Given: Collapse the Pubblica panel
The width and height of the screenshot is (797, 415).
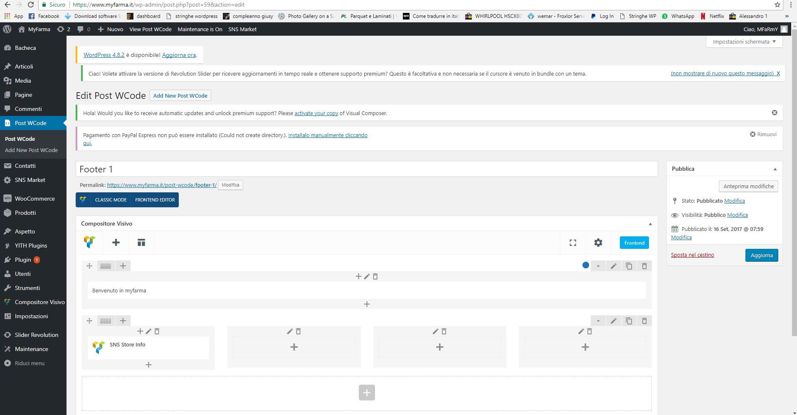Looking at the screenshot, I should (775, 169).
